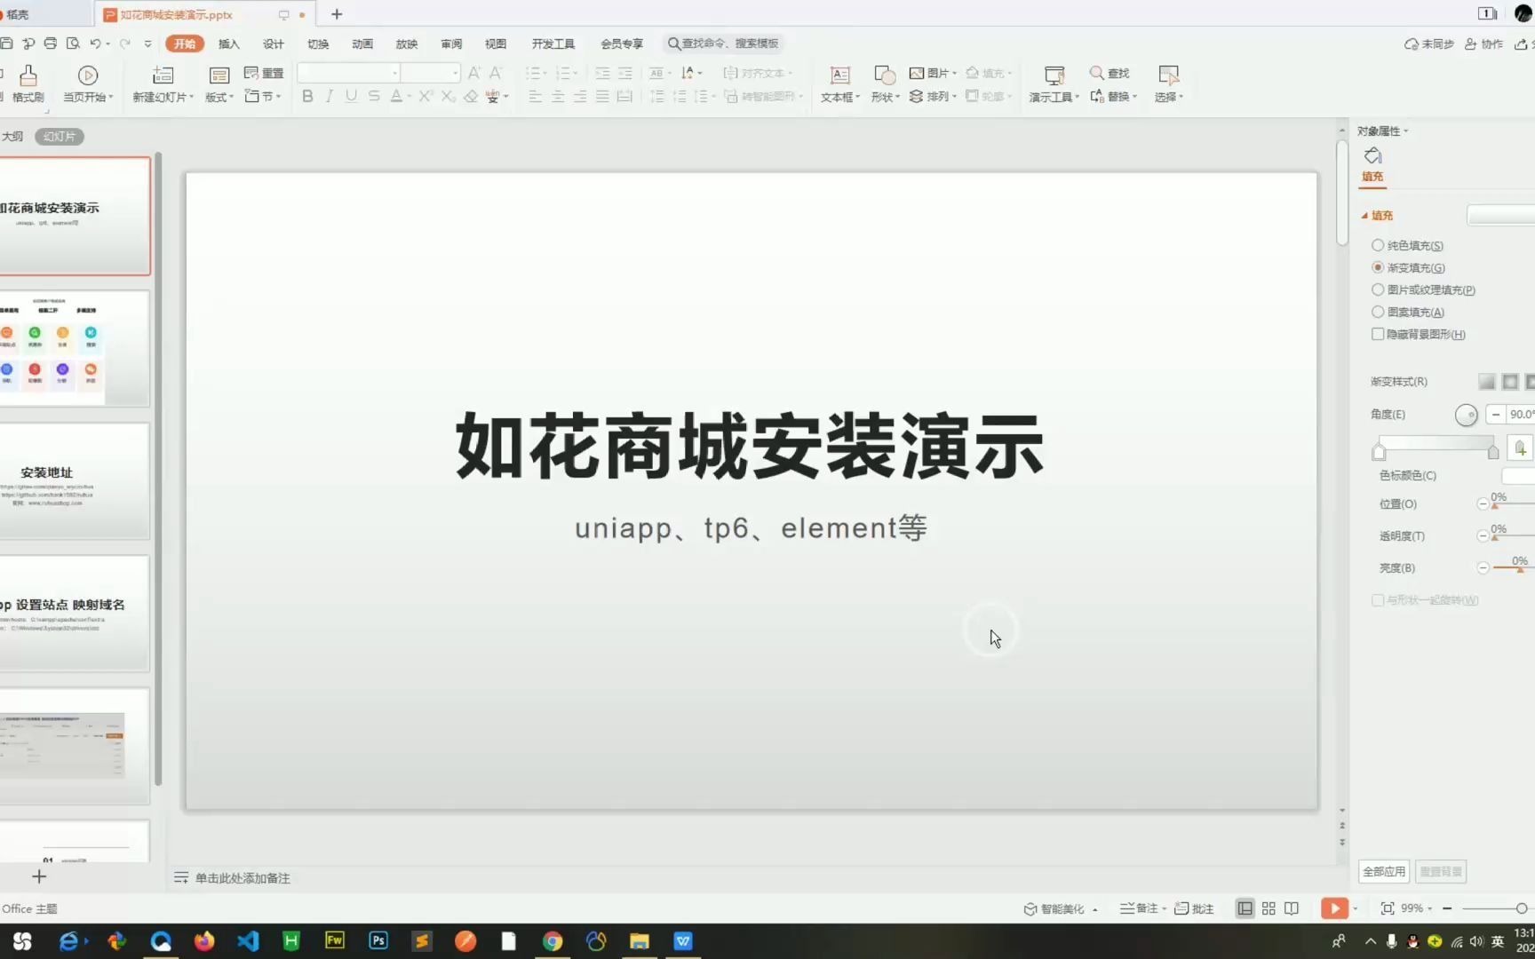Select Picture or texture fill radio button
Viewport: 1535px width, 959px height.
(1378, 289)
